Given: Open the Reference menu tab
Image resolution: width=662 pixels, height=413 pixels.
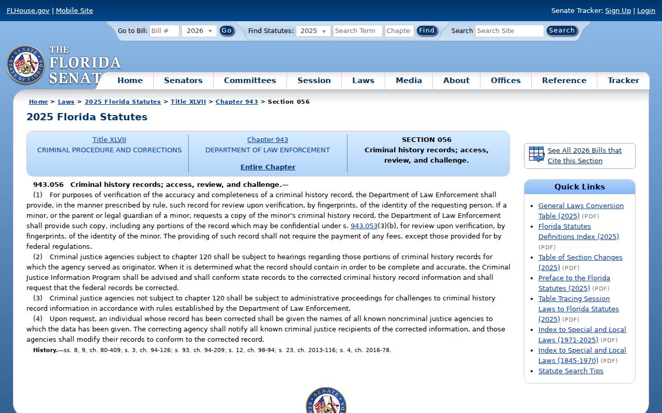Looking at the screenshot, I should pos(564,81).
